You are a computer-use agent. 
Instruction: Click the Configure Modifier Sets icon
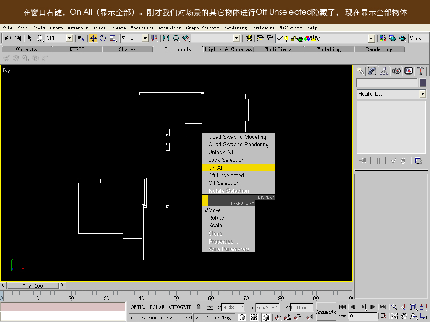click(x=418, y=161)
